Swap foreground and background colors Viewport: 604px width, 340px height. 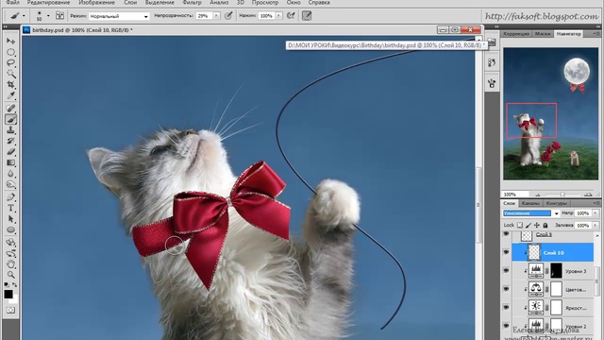coord(15,284)
